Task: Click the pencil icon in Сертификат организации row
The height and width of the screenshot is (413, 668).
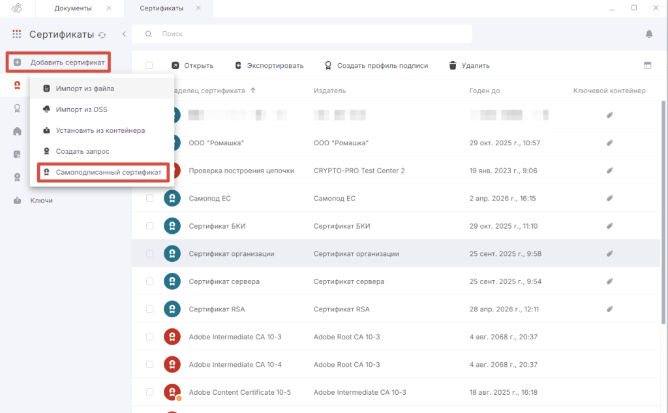Action: point(610,253)
